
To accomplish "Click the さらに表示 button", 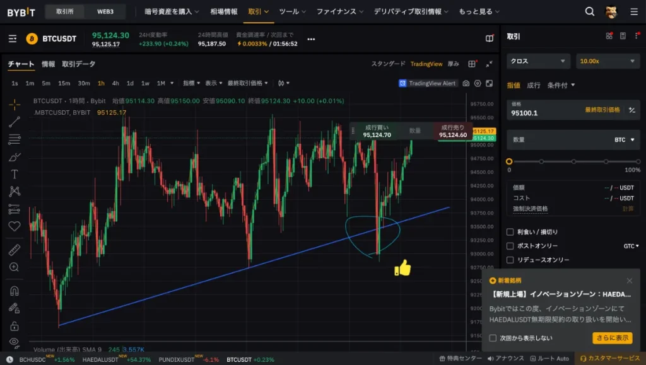I will tap(612, 338).
